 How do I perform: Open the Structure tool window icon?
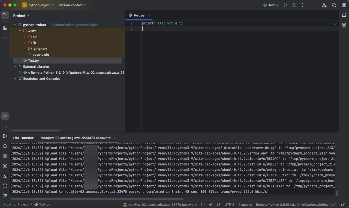pyautogui.click(x=5, y=28)
